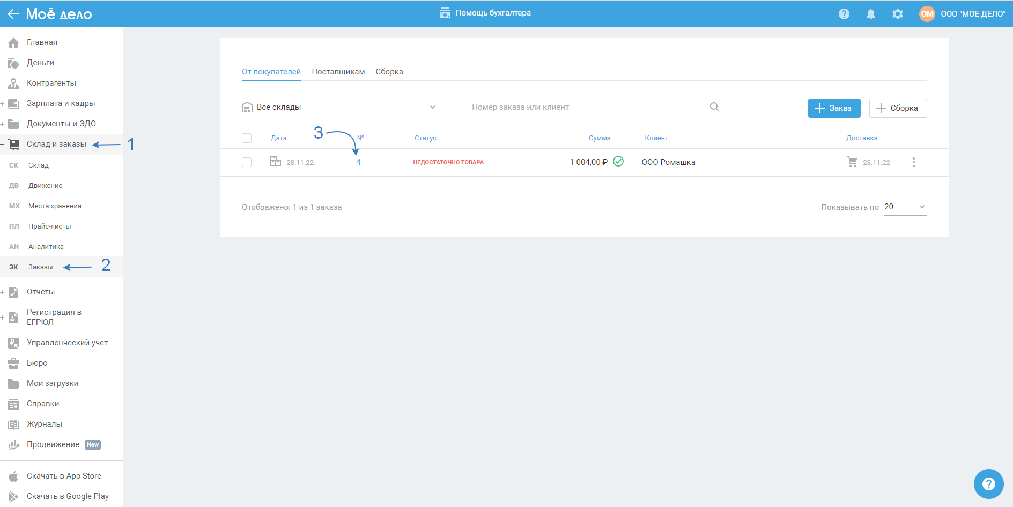The height and width of the screenshot is (507, 1013).
Task: Switch to the Сборка tab
Action: click(389, 72)
